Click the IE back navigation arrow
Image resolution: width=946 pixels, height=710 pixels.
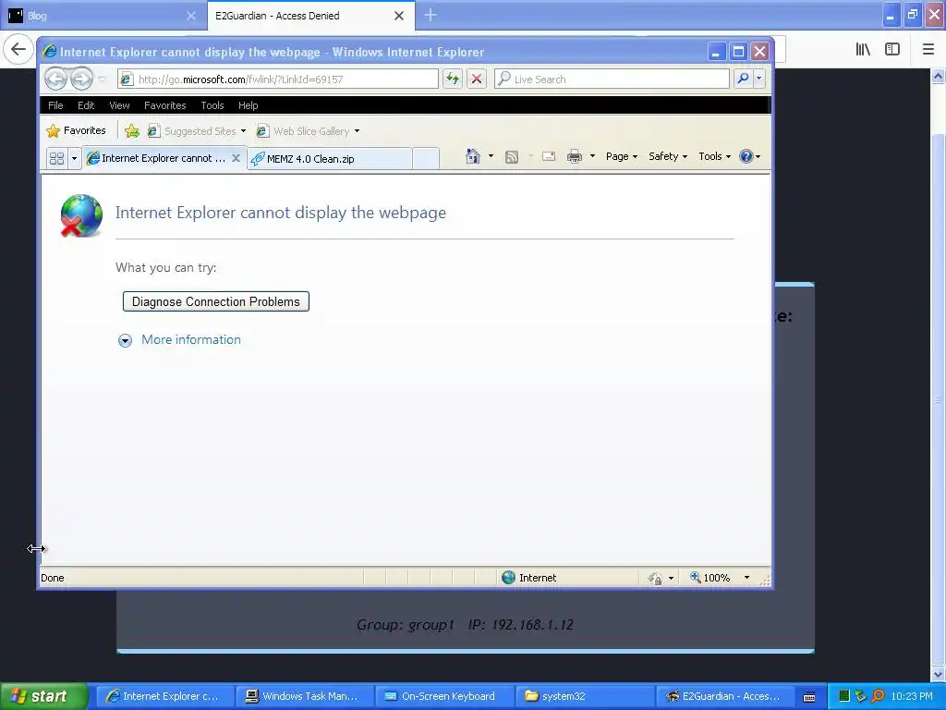pyautogui.click(x=55, y=80)
